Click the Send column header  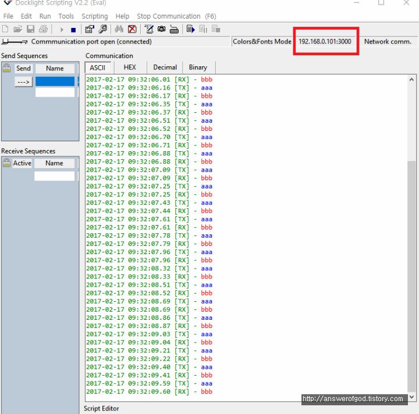(x=23, y=69)
